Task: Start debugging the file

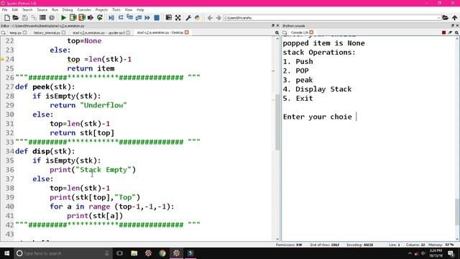Action: point(111,17)
